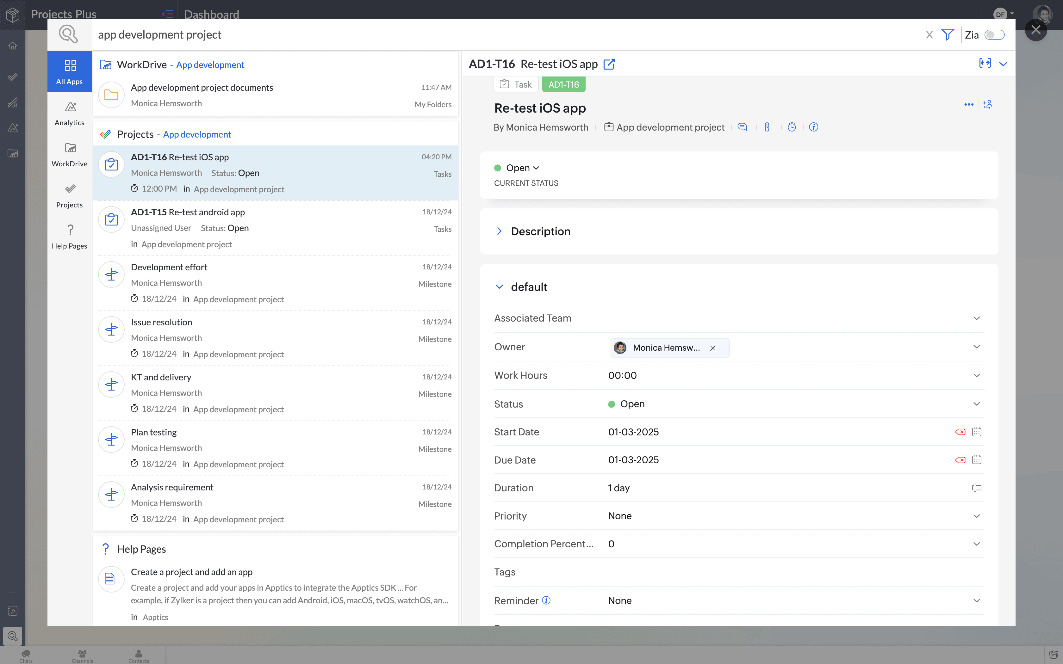Click the attachment paperclip icon

[x=767, y=127]
